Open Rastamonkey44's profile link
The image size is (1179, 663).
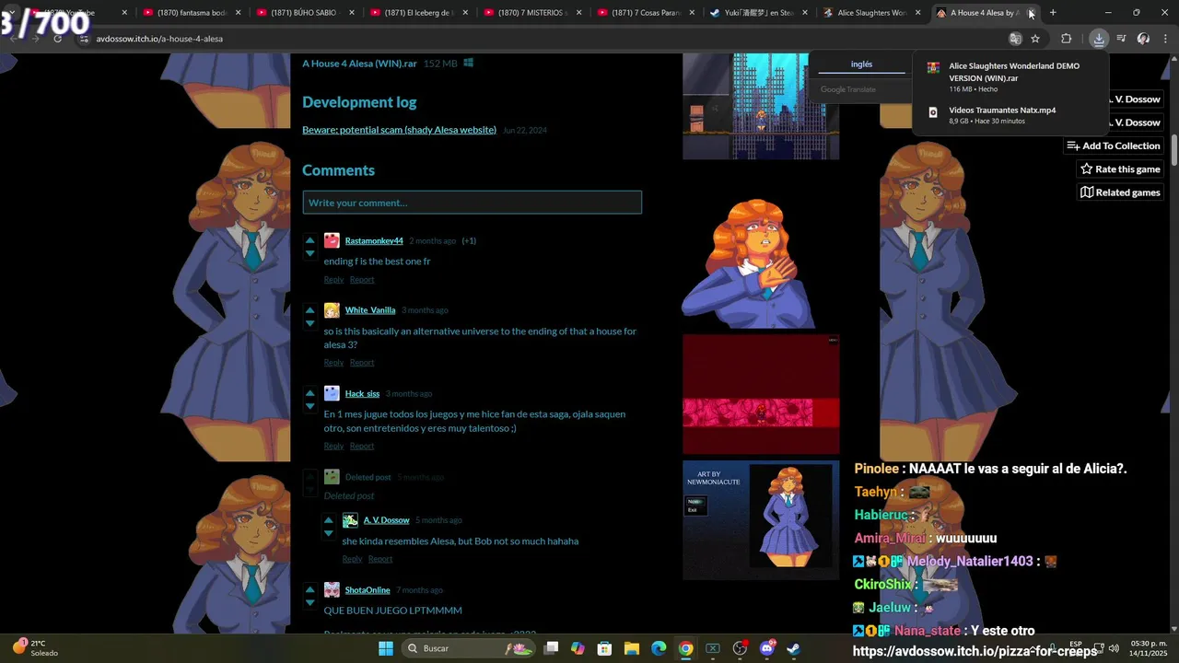point(374,241)
